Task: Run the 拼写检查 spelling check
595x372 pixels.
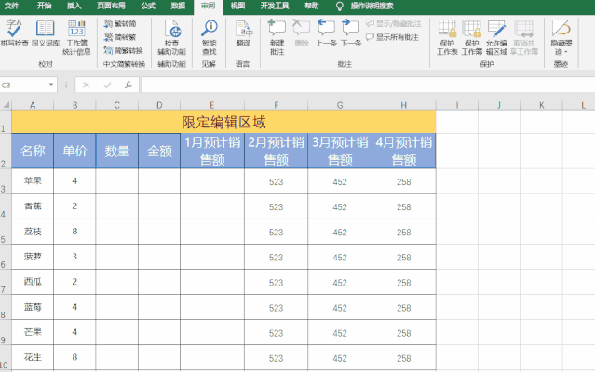Action: [x=14, y=33]
